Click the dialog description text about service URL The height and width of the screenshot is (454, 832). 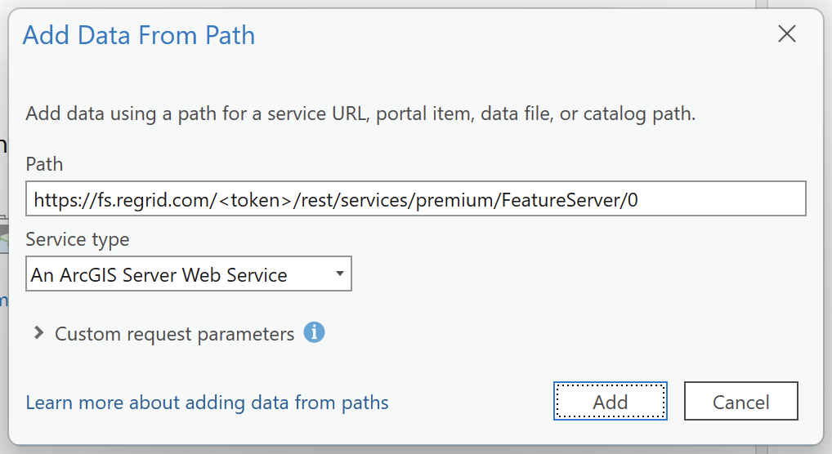coord(360,113)
